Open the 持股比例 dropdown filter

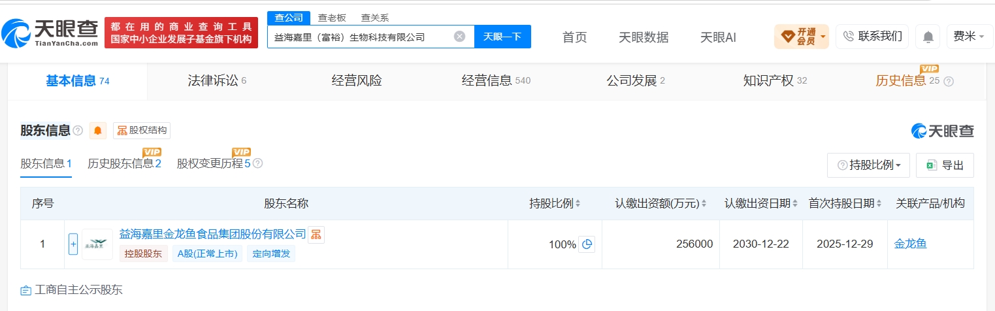point(868,165)
